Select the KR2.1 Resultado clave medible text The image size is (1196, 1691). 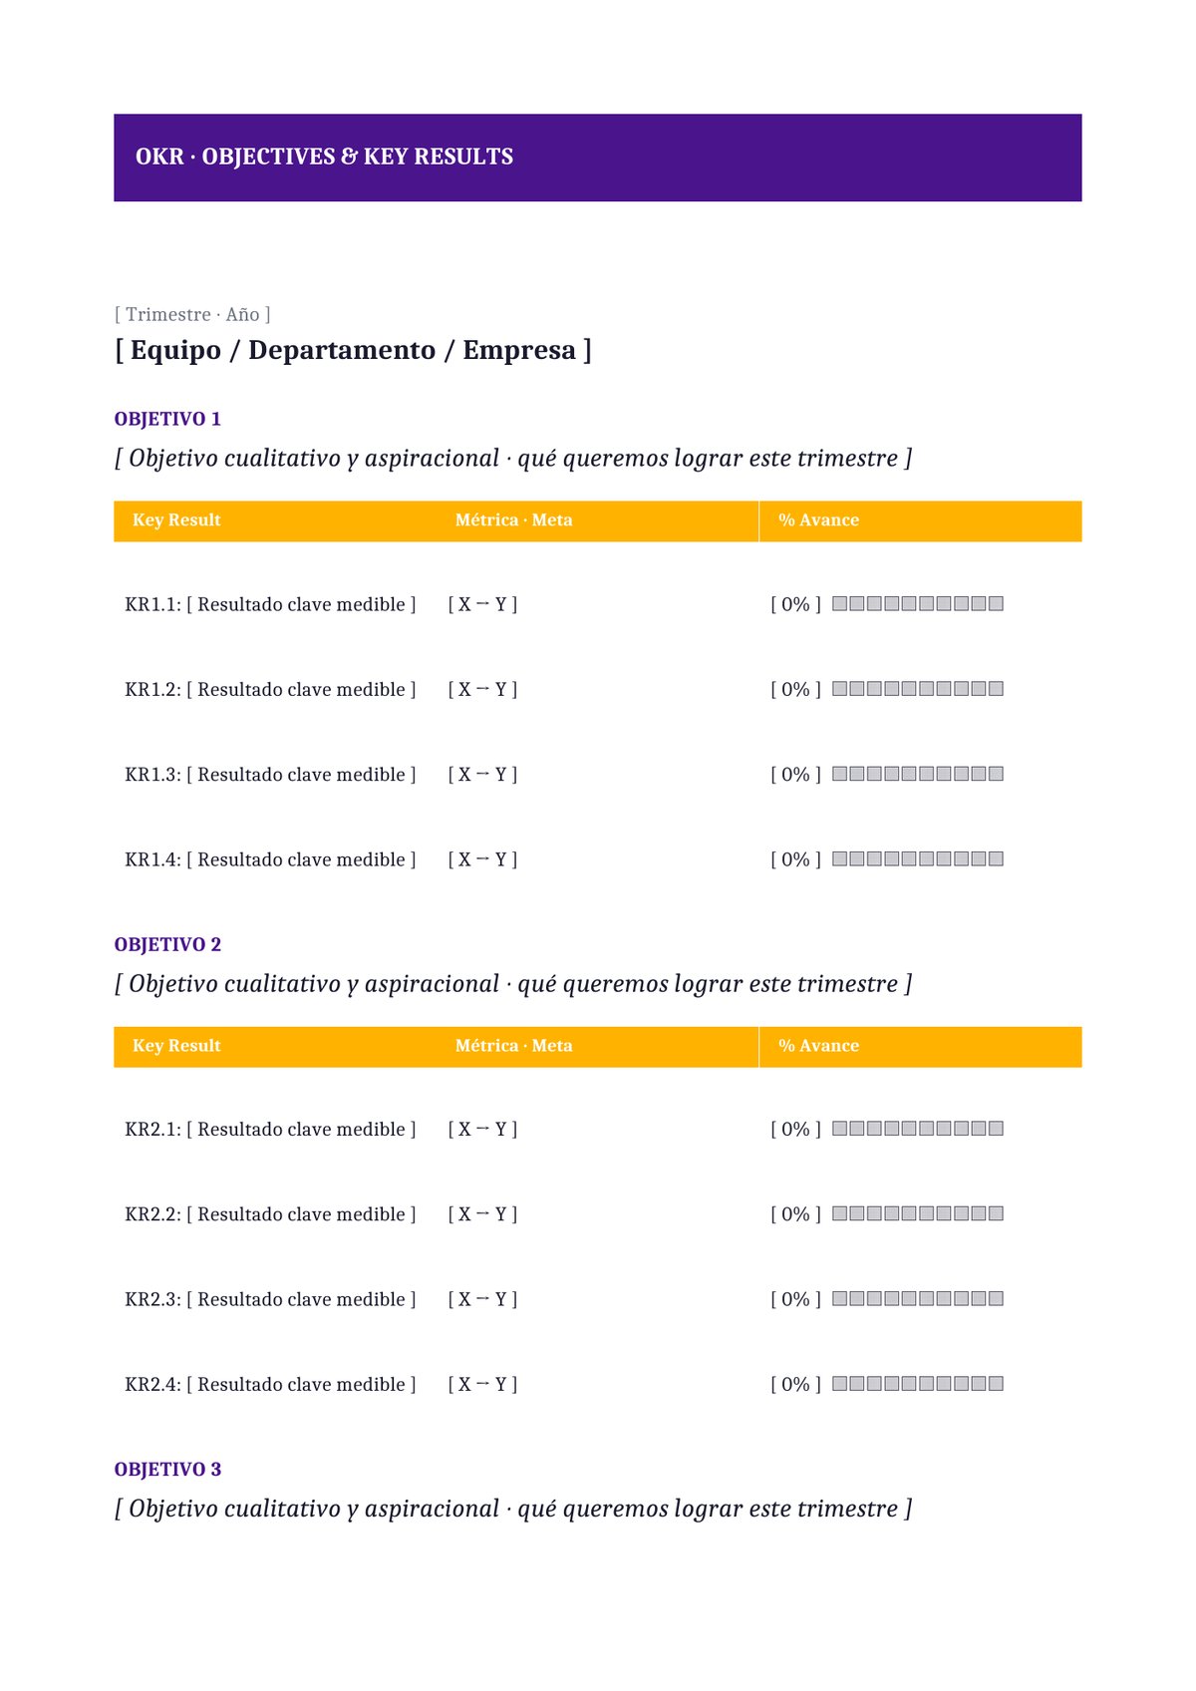click(270, 1129)
